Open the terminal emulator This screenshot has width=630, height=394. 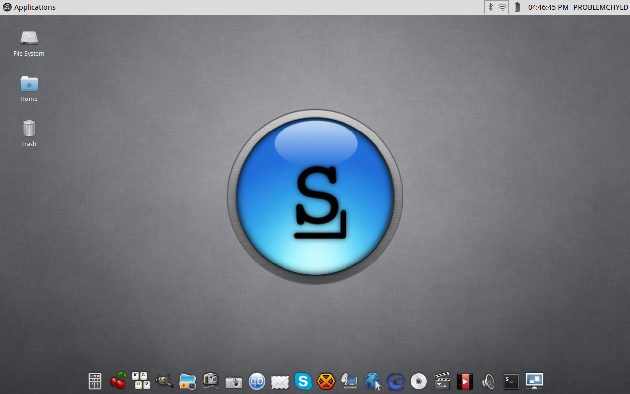511,381
